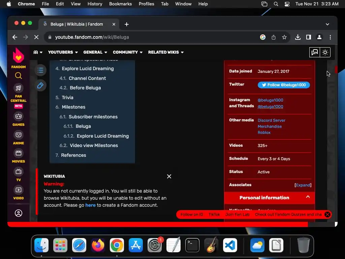The image size is (345, 259).
Task: Click the pencil edit page icon
Action: click(40, 85)
